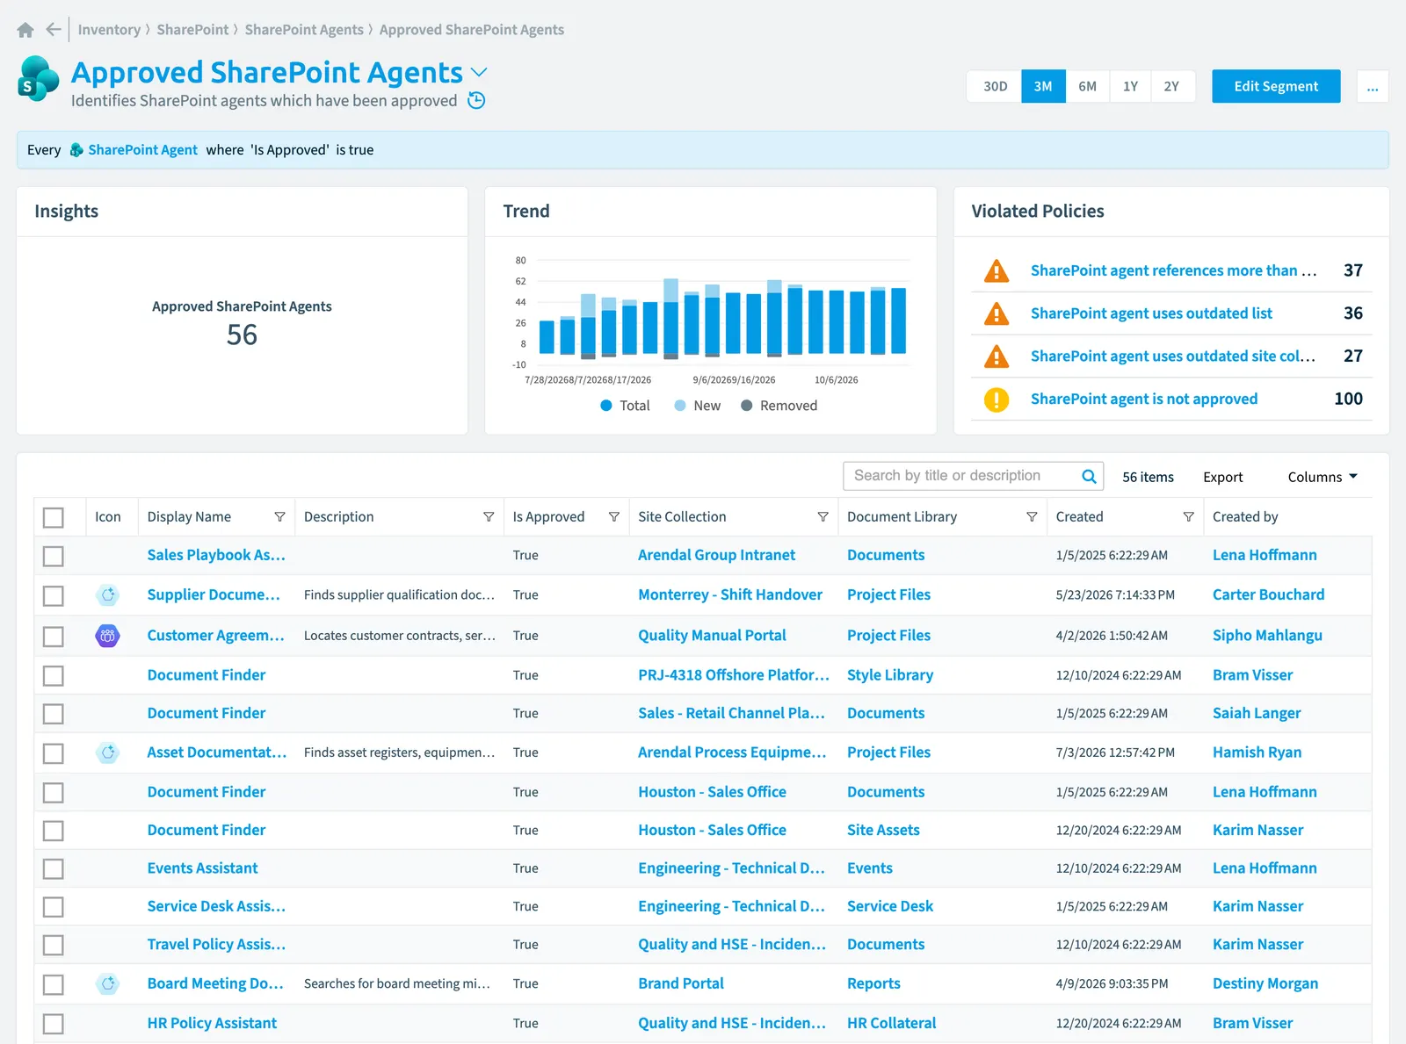Check the HR Policy Assistant row checkbox
The width and height of the screenshot is (1406, 1044).
pyautogui.click(x=54, y=1024)
